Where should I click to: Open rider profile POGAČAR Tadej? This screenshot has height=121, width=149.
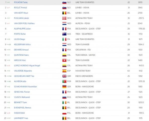click(x=21, y=2)
